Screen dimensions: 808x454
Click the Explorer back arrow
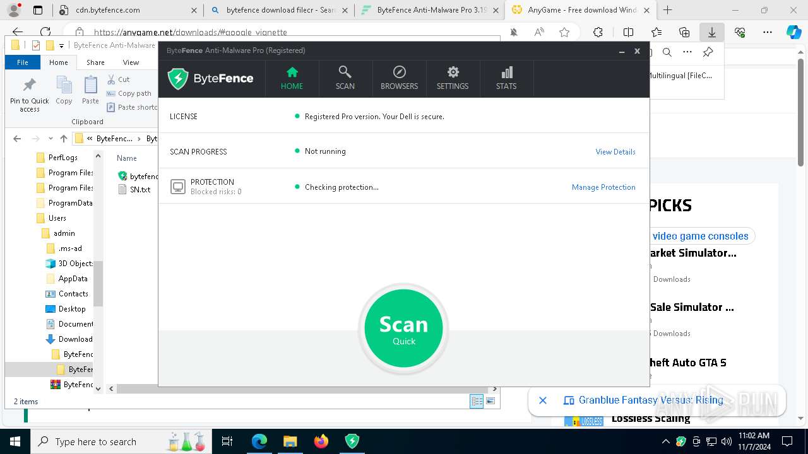(17, 139)
